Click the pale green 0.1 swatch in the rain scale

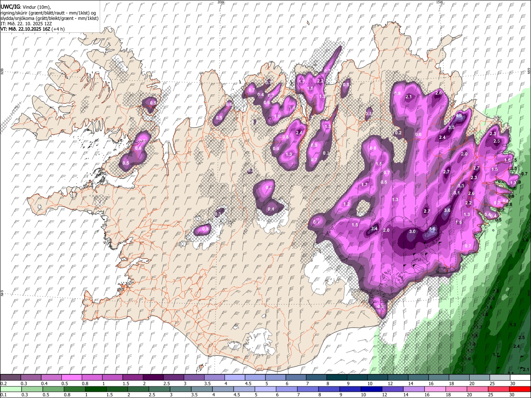(x=10, y=389)
